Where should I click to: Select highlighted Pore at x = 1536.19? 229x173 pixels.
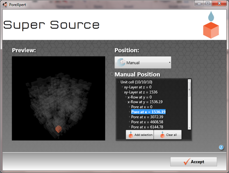(x=148, y=112)
